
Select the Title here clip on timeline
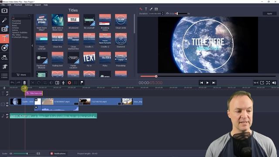tap(34, 93)
